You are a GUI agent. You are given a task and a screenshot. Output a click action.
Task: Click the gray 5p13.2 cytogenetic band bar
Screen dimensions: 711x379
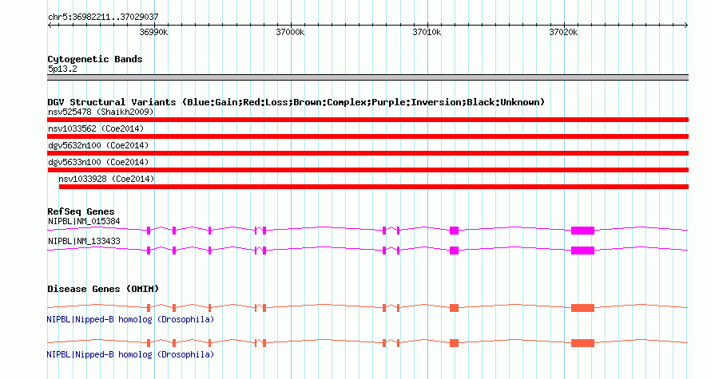pyautogui.click(x=367, y=77)
